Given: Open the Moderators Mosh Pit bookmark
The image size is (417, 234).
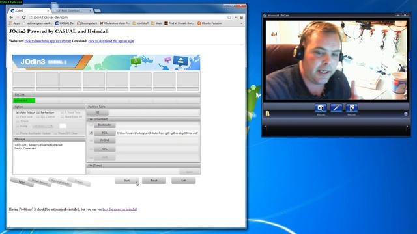Looking at the screenshot, I should [x=115, y=23].
